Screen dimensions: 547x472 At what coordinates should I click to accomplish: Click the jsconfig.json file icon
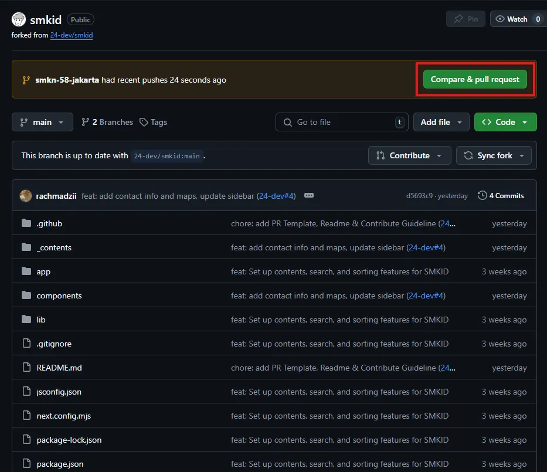pyautogui.click(x=26, y=392)
